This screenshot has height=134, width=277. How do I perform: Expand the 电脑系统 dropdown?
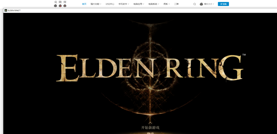(x=154, y=4)
